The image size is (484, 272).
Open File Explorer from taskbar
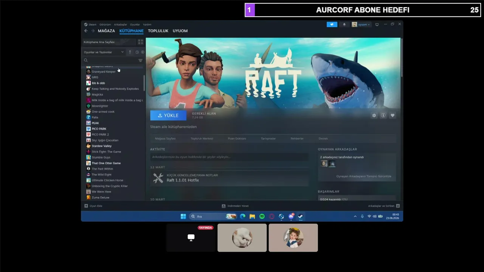pyautogui.click(x=252, y=216)
